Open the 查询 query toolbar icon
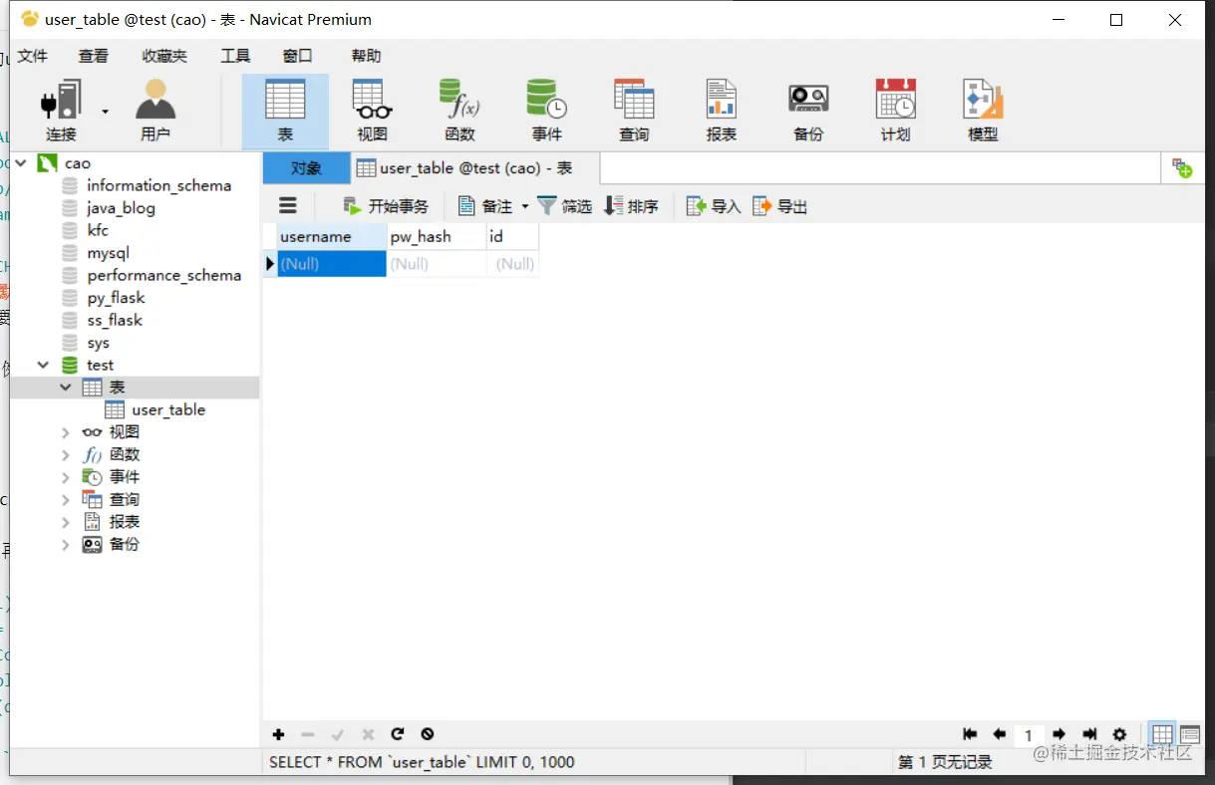The height and width of the screenshot is (785, 1215). point(634,111)
